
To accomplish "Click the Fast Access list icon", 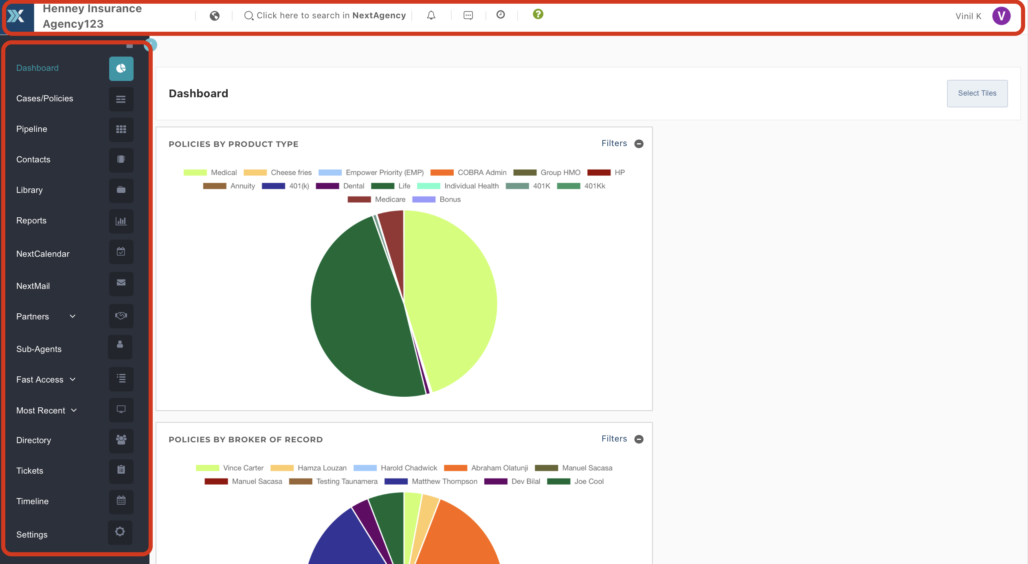I will (121, 379).
